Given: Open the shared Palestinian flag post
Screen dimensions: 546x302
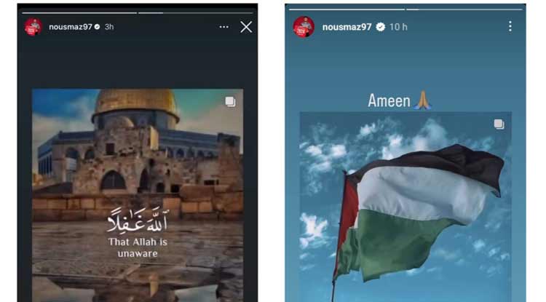Looking at the screenshot, I should [405, 207].
